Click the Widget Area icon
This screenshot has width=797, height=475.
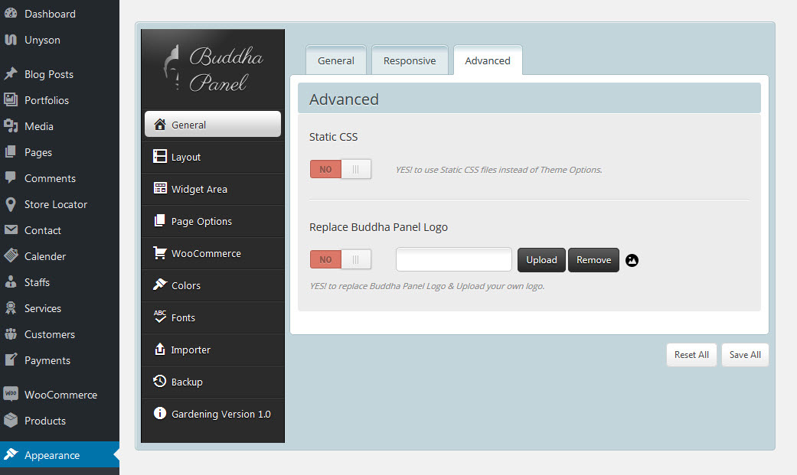click(x=160, y=188)
